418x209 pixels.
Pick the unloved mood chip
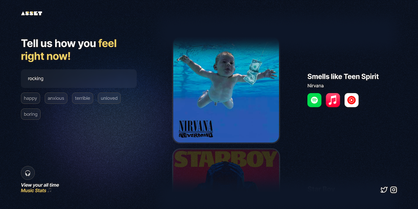(109, 98)
